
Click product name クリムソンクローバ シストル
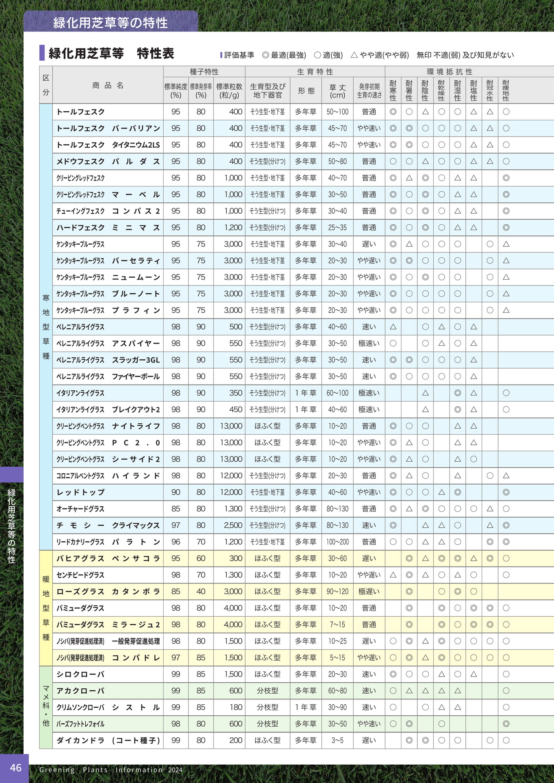(x=108, y=707)
